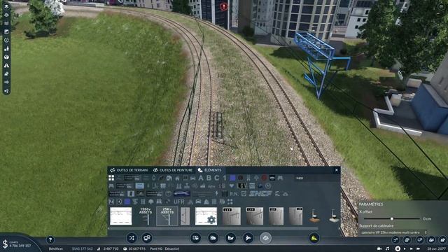448x252 pixels.
Task: Select the letter B asset category
Action: point(209,178)
